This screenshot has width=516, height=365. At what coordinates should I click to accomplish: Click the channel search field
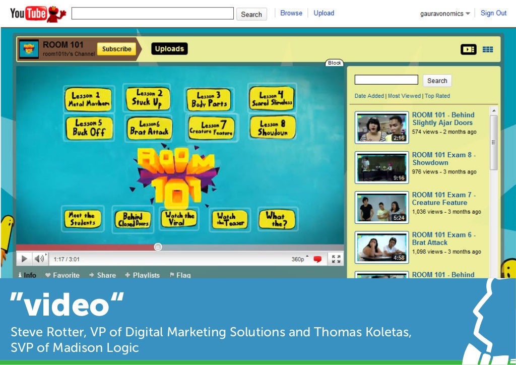pyautogui.click(x=386, y=80)
